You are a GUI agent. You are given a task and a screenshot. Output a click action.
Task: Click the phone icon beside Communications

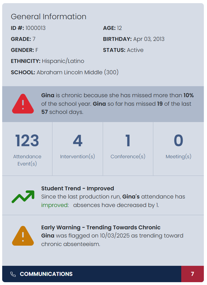coord(13,274)
